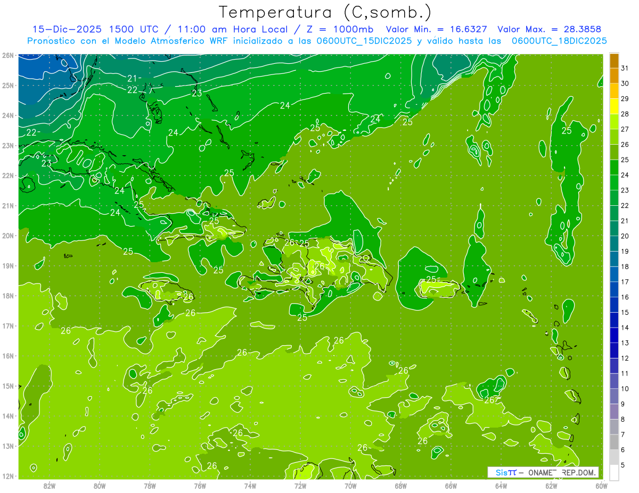Screen dimensions: 639x493
Task: Click the color scale label 31
Action: click(x=625, y=68)
